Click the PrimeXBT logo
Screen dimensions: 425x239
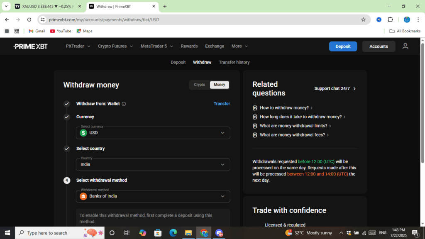(30, 46)
